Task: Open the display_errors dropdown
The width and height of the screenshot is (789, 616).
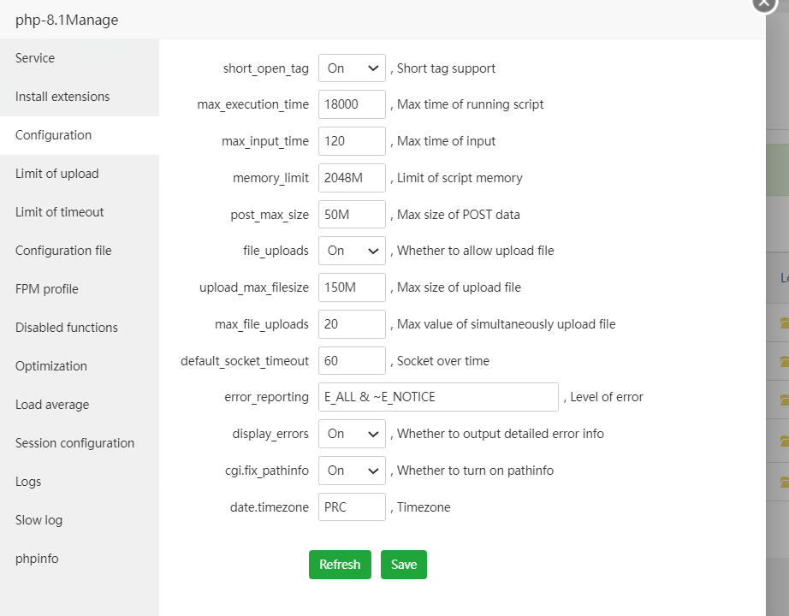Action: click(x=352, y=434)
